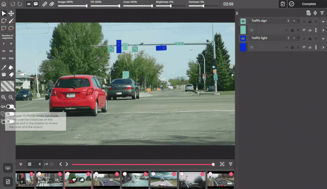Set number of segments to 500
Image resolution: width=327 pixels, height=189 pixels.
click(4, 58)
